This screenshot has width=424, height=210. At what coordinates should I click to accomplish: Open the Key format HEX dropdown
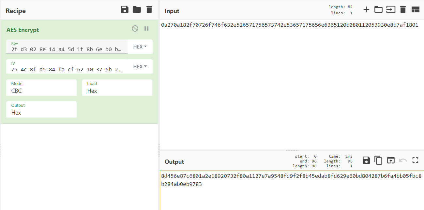click(x=140, y=47)
